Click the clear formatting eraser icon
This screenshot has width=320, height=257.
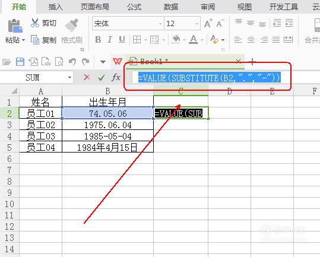tap(214, 40)
